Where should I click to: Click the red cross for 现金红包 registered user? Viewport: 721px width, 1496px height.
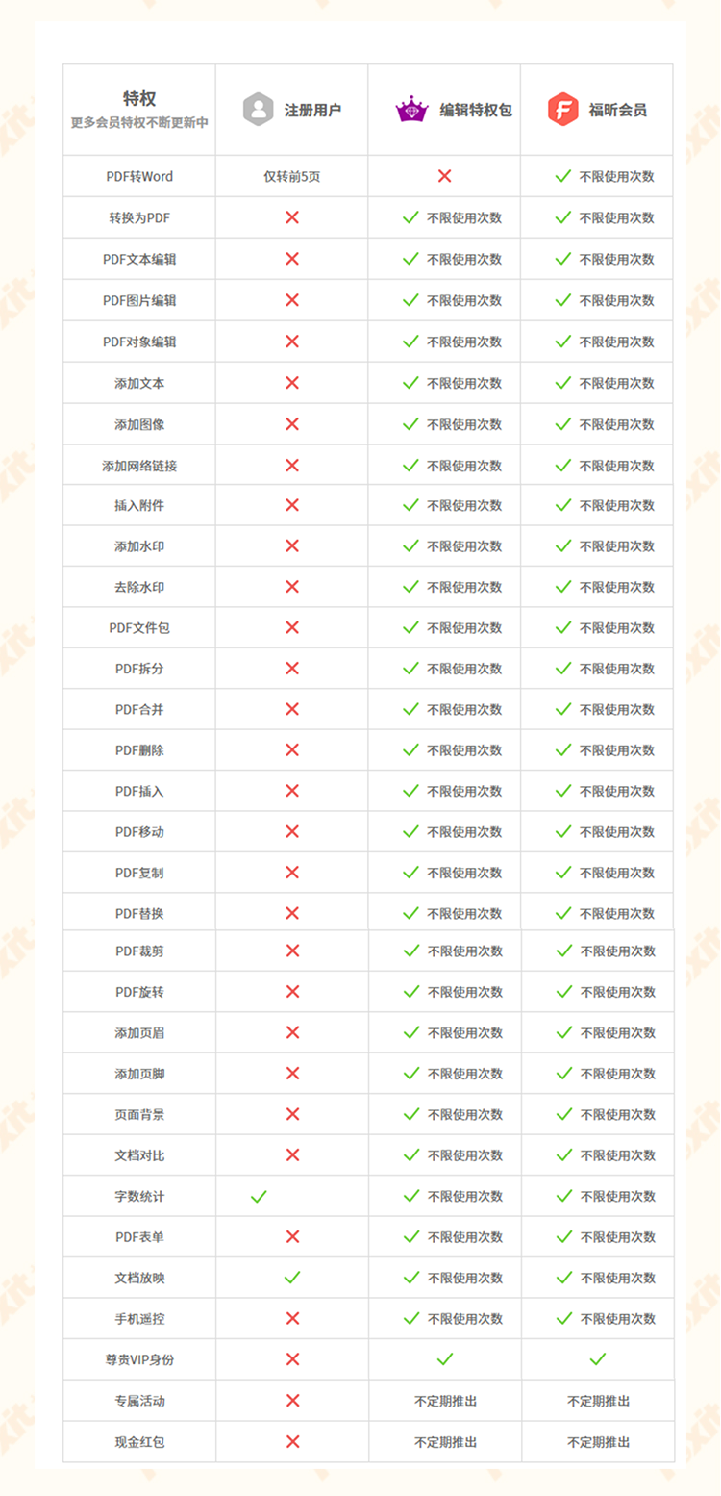pyautogui.click(x=292, y=1441)
